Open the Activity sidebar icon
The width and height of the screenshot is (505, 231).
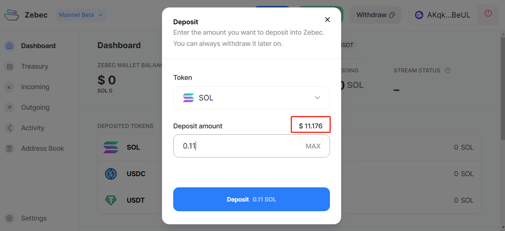click(x=10, y=128)
